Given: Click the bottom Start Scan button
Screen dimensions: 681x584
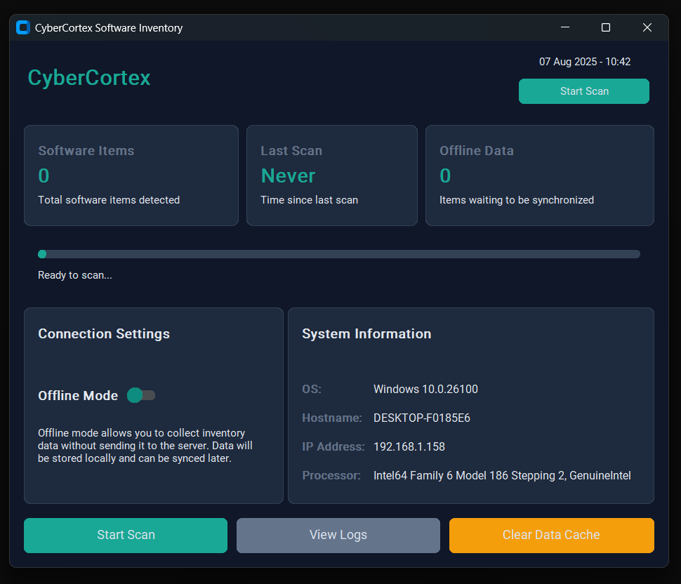Looking at the screenshot, I should coord(126,535).
